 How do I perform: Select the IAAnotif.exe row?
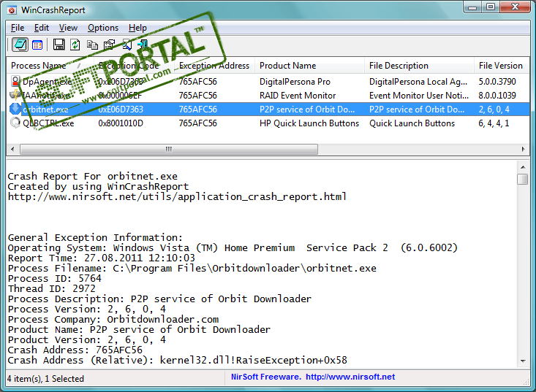point(268,96)
